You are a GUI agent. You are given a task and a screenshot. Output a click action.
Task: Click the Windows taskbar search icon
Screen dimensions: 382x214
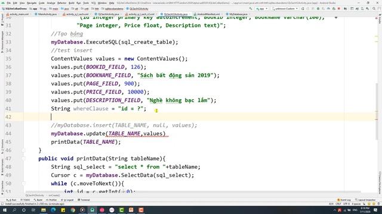(x=14, y=210)
